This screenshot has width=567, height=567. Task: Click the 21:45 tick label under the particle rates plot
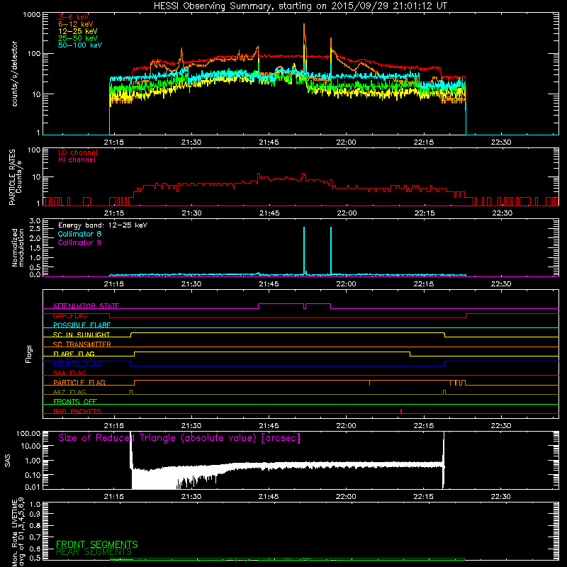(269, 213)
